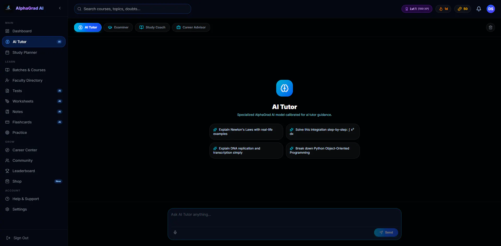The image size is (501, 246).
Task: Click the Practice target icon
Action: pyautogui.click(x=7, y=133)
